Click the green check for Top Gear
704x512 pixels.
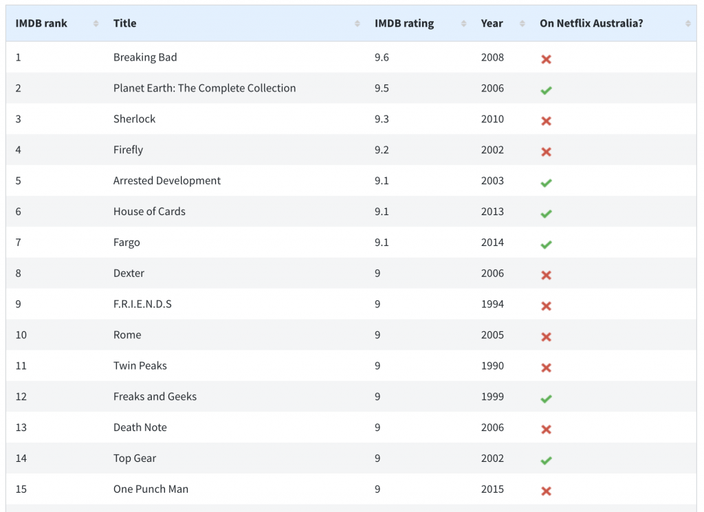tap(546, 460)
